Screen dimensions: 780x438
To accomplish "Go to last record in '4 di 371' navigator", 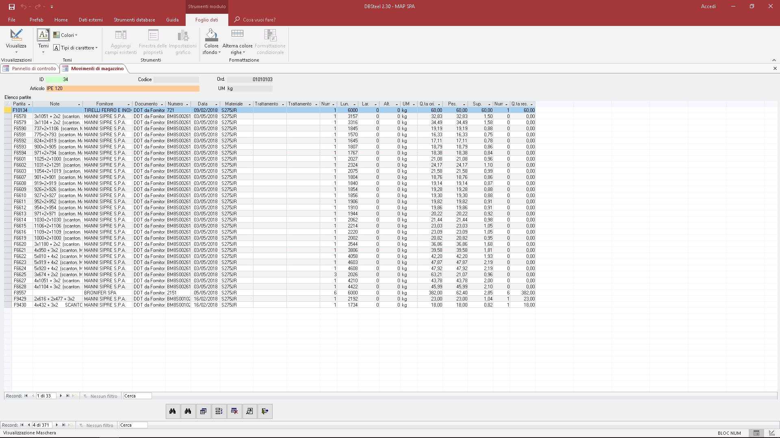I will pos(64,425).
